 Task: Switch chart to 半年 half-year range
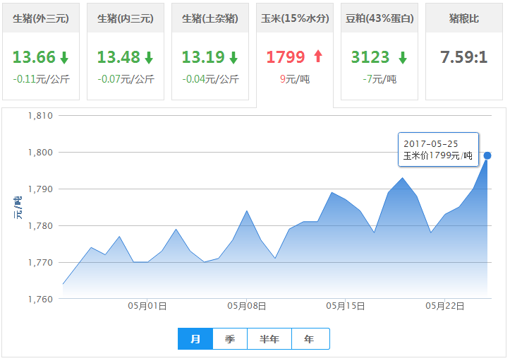[269, 339]
